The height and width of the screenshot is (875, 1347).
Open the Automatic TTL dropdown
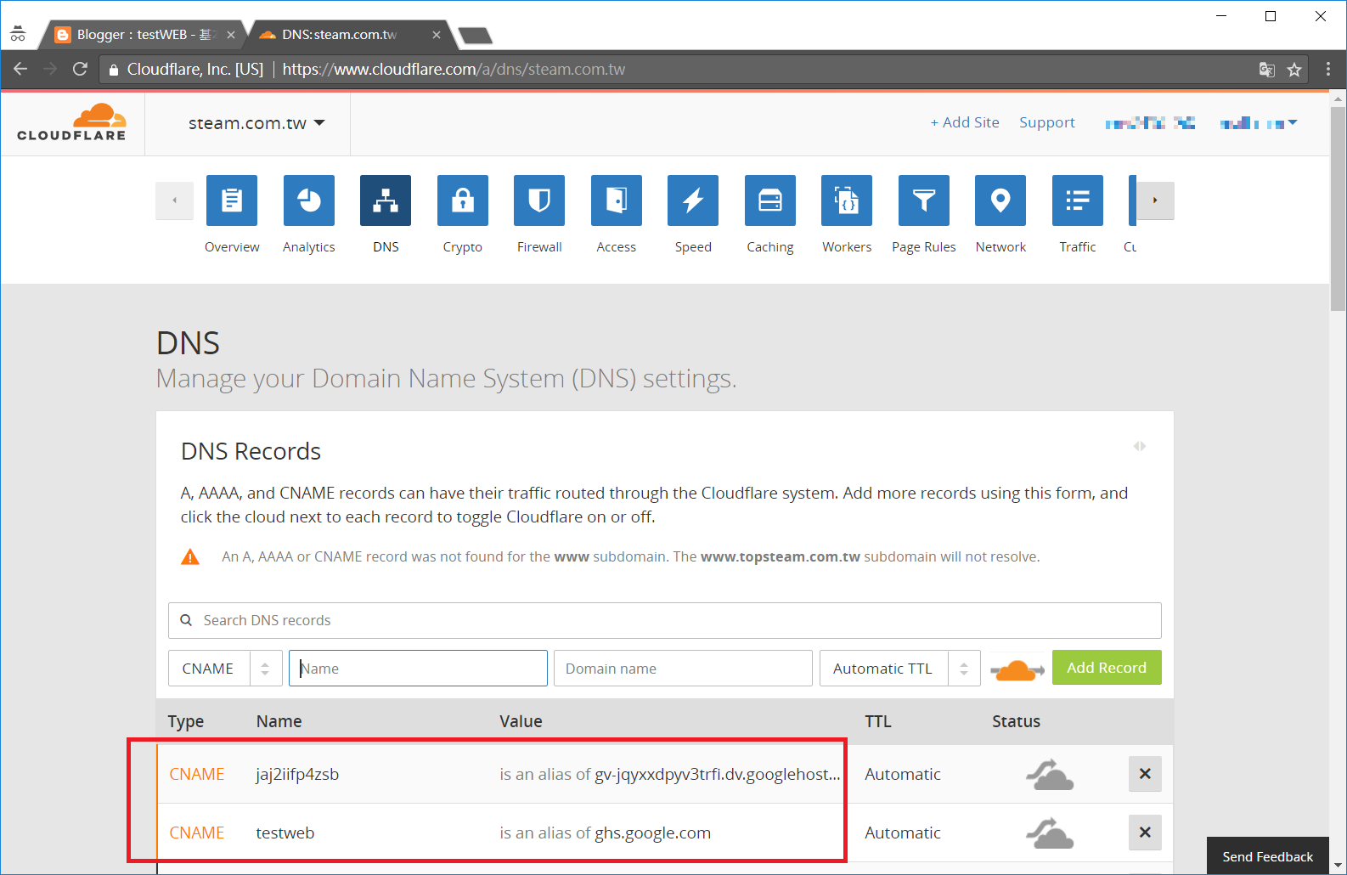coord(899,669)
